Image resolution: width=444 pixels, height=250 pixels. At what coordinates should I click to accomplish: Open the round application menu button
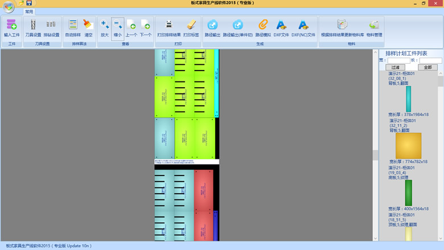pos(9,6)
